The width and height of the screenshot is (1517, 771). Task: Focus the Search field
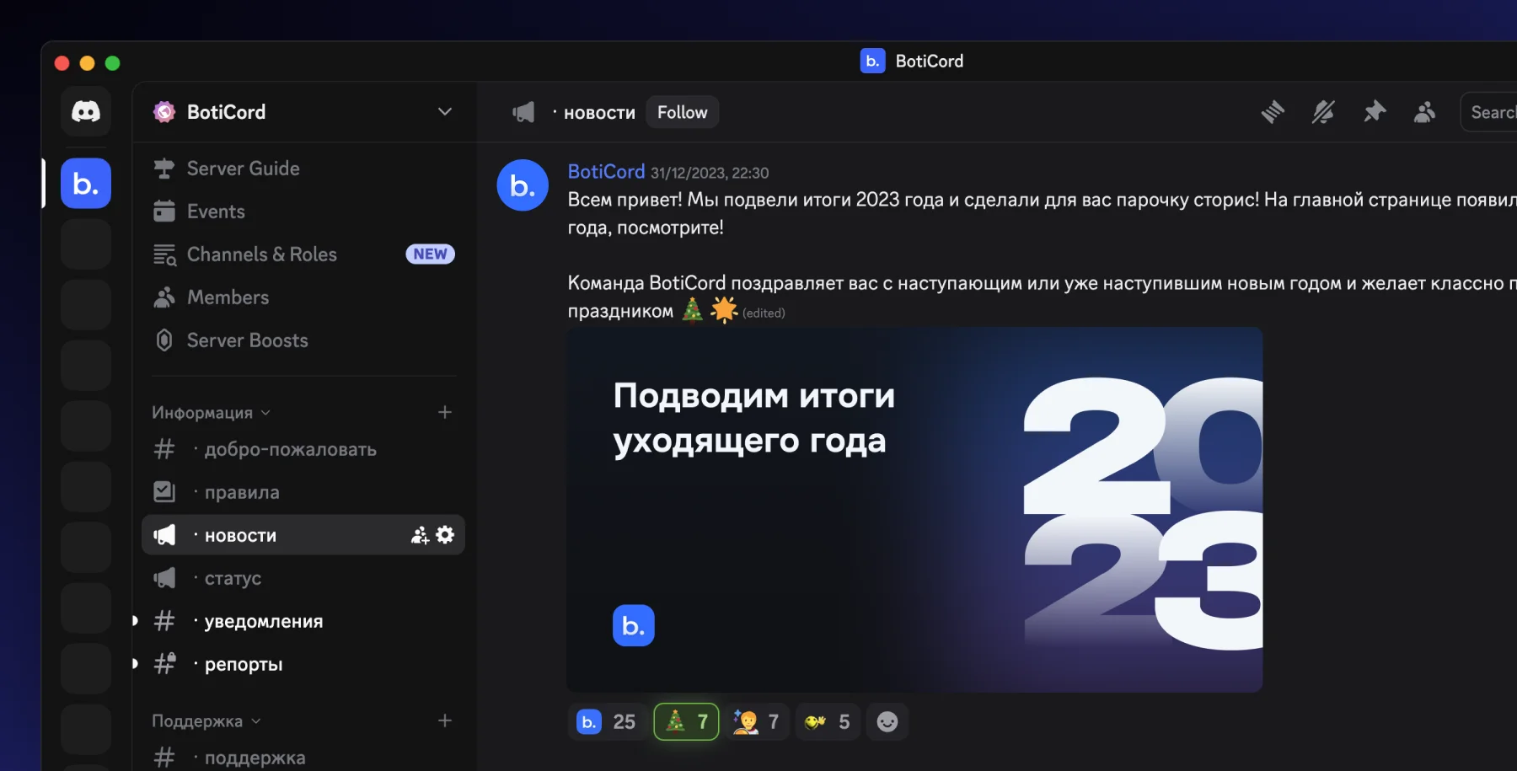(x=1488, y=112)
